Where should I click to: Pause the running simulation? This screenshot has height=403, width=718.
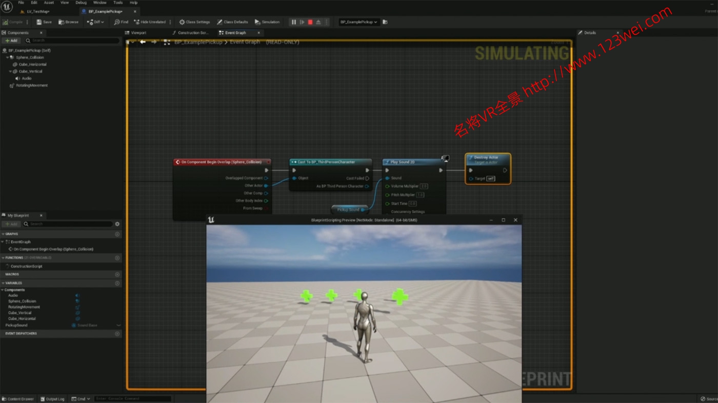click(x=294, y=22)
